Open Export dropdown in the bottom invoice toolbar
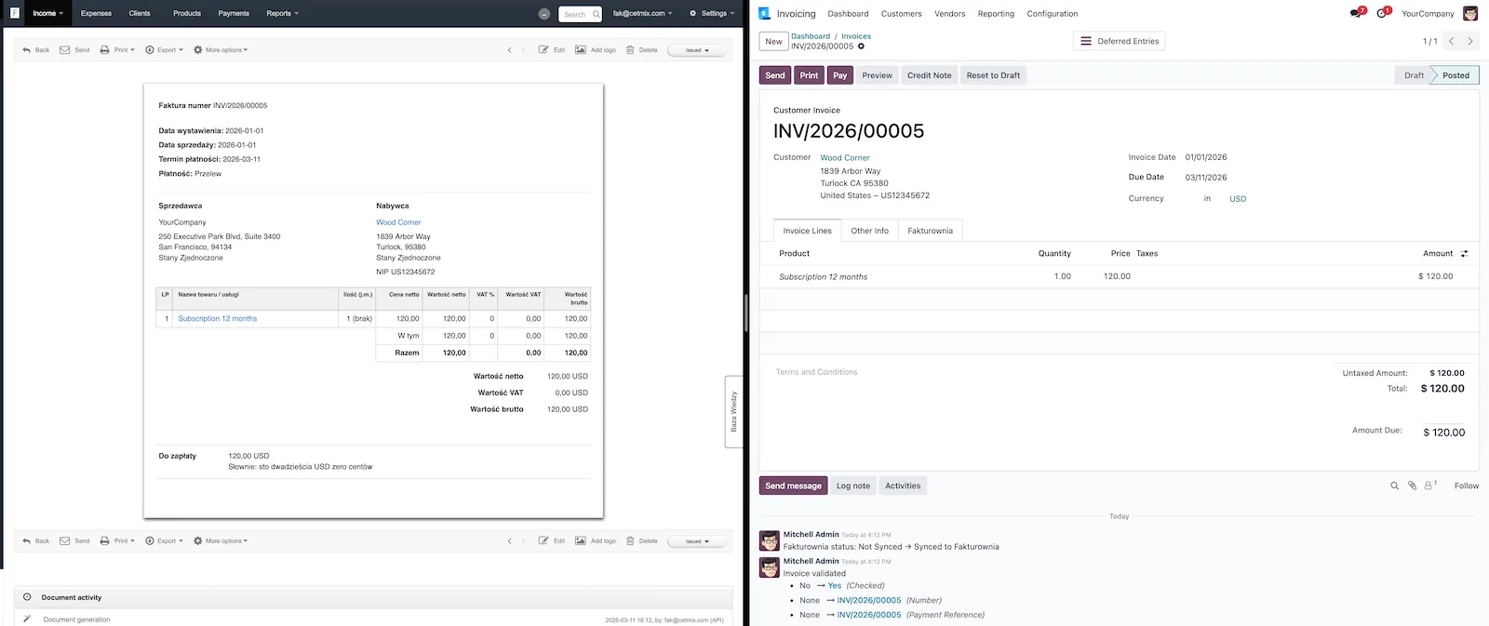Image resolution: width=1489 pixels, height=626 pixels. (164, 540)
